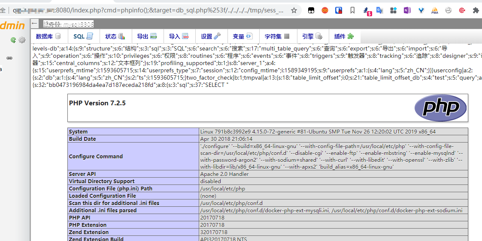Open the Google Translate extension
Image resolution: width=482 pixels, height=241 pixels.
pyautogui.click(x=380, y=10)
